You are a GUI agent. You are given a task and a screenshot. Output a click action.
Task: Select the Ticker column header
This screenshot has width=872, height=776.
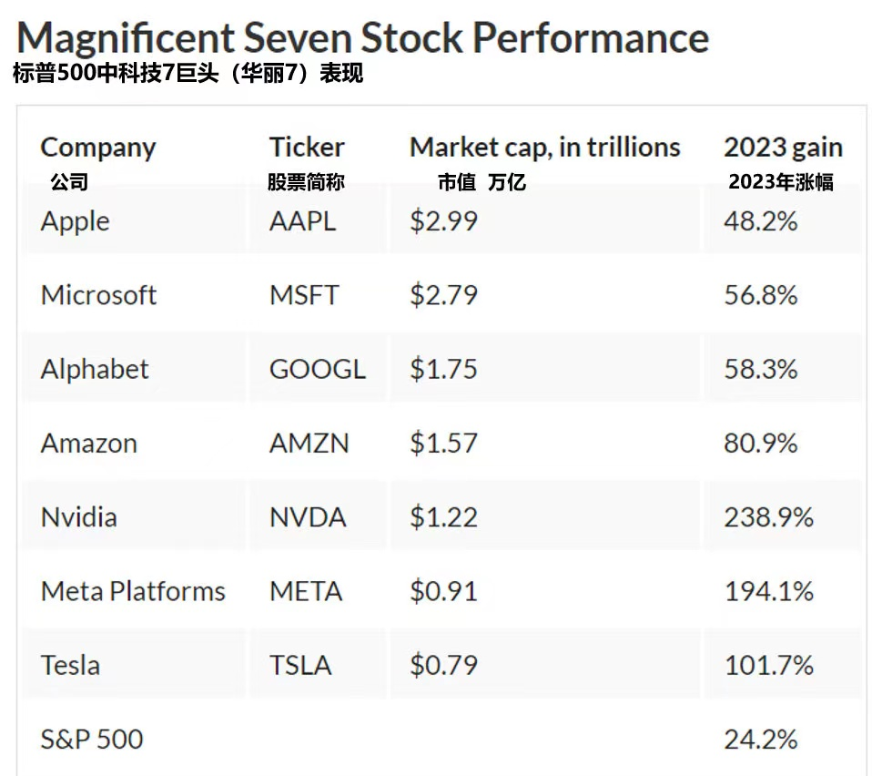coord(307,148)
